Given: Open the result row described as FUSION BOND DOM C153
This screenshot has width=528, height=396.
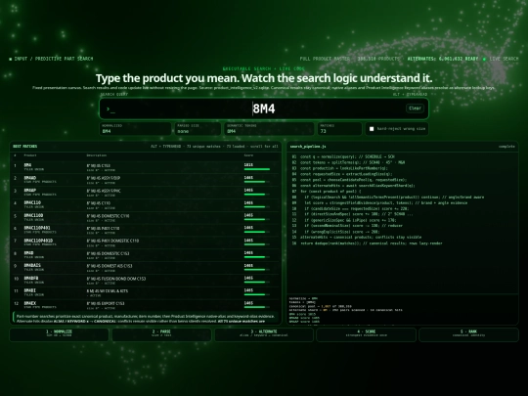Looking at the screenshot, I should click(x=146, y=281).
